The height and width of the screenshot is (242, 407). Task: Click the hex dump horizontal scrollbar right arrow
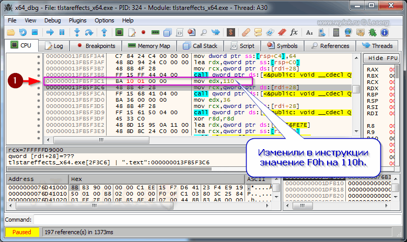[268, 205]
